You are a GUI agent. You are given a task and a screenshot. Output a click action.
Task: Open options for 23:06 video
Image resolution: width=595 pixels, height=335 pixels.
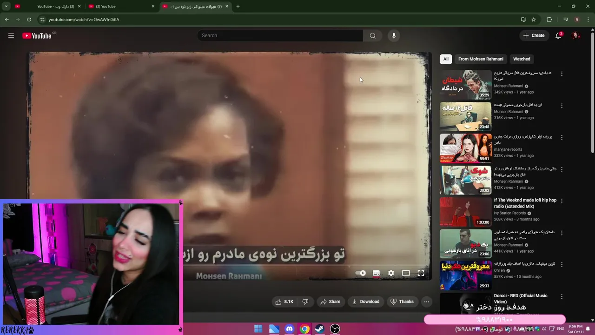[x=562, y=233]
